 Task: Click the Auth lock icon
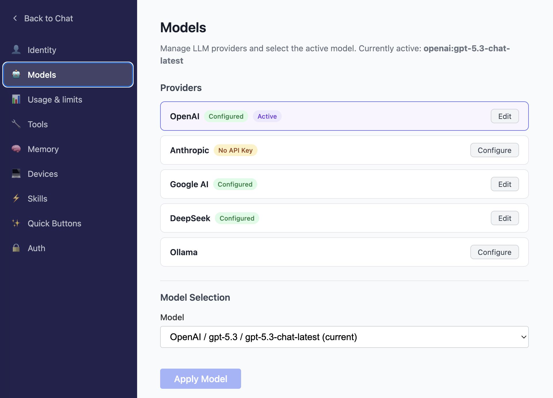click(x=16, y=248)
